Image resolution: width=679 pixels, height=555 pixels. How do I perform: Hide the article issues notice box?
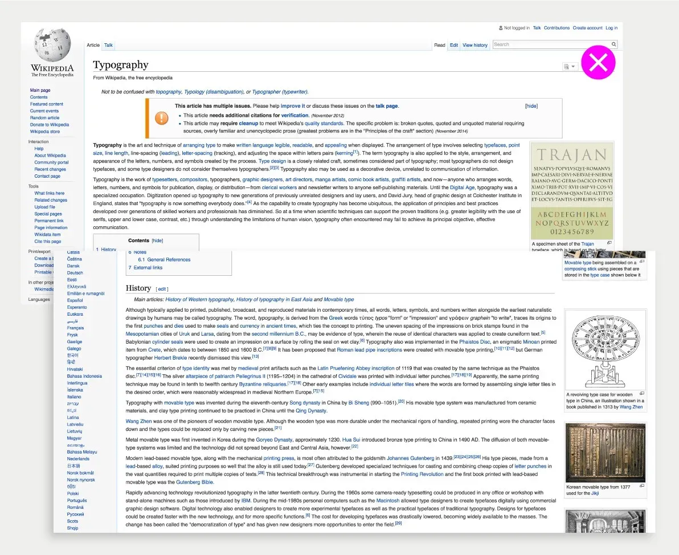(x=531, y=106)
